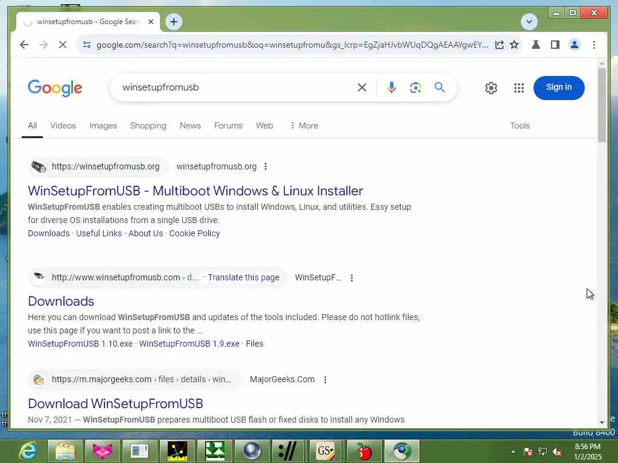
Task: Stop loading the page with X button
Action: pos(63,45)
